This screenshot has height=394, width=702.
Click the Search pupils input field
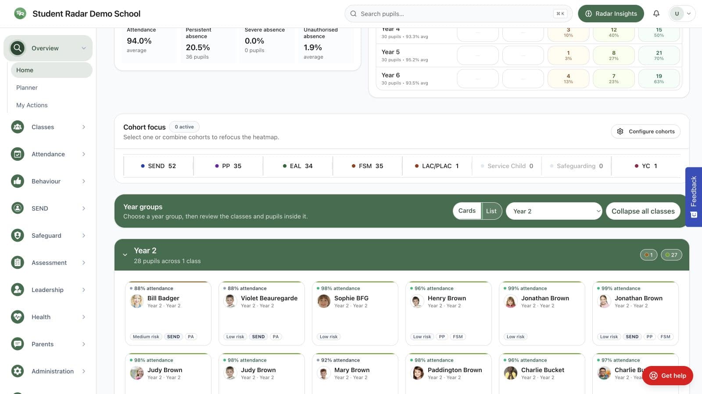pos(458,14)
